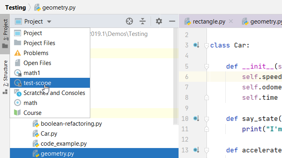Click the override gutter icon on line 3

(196, 45)
